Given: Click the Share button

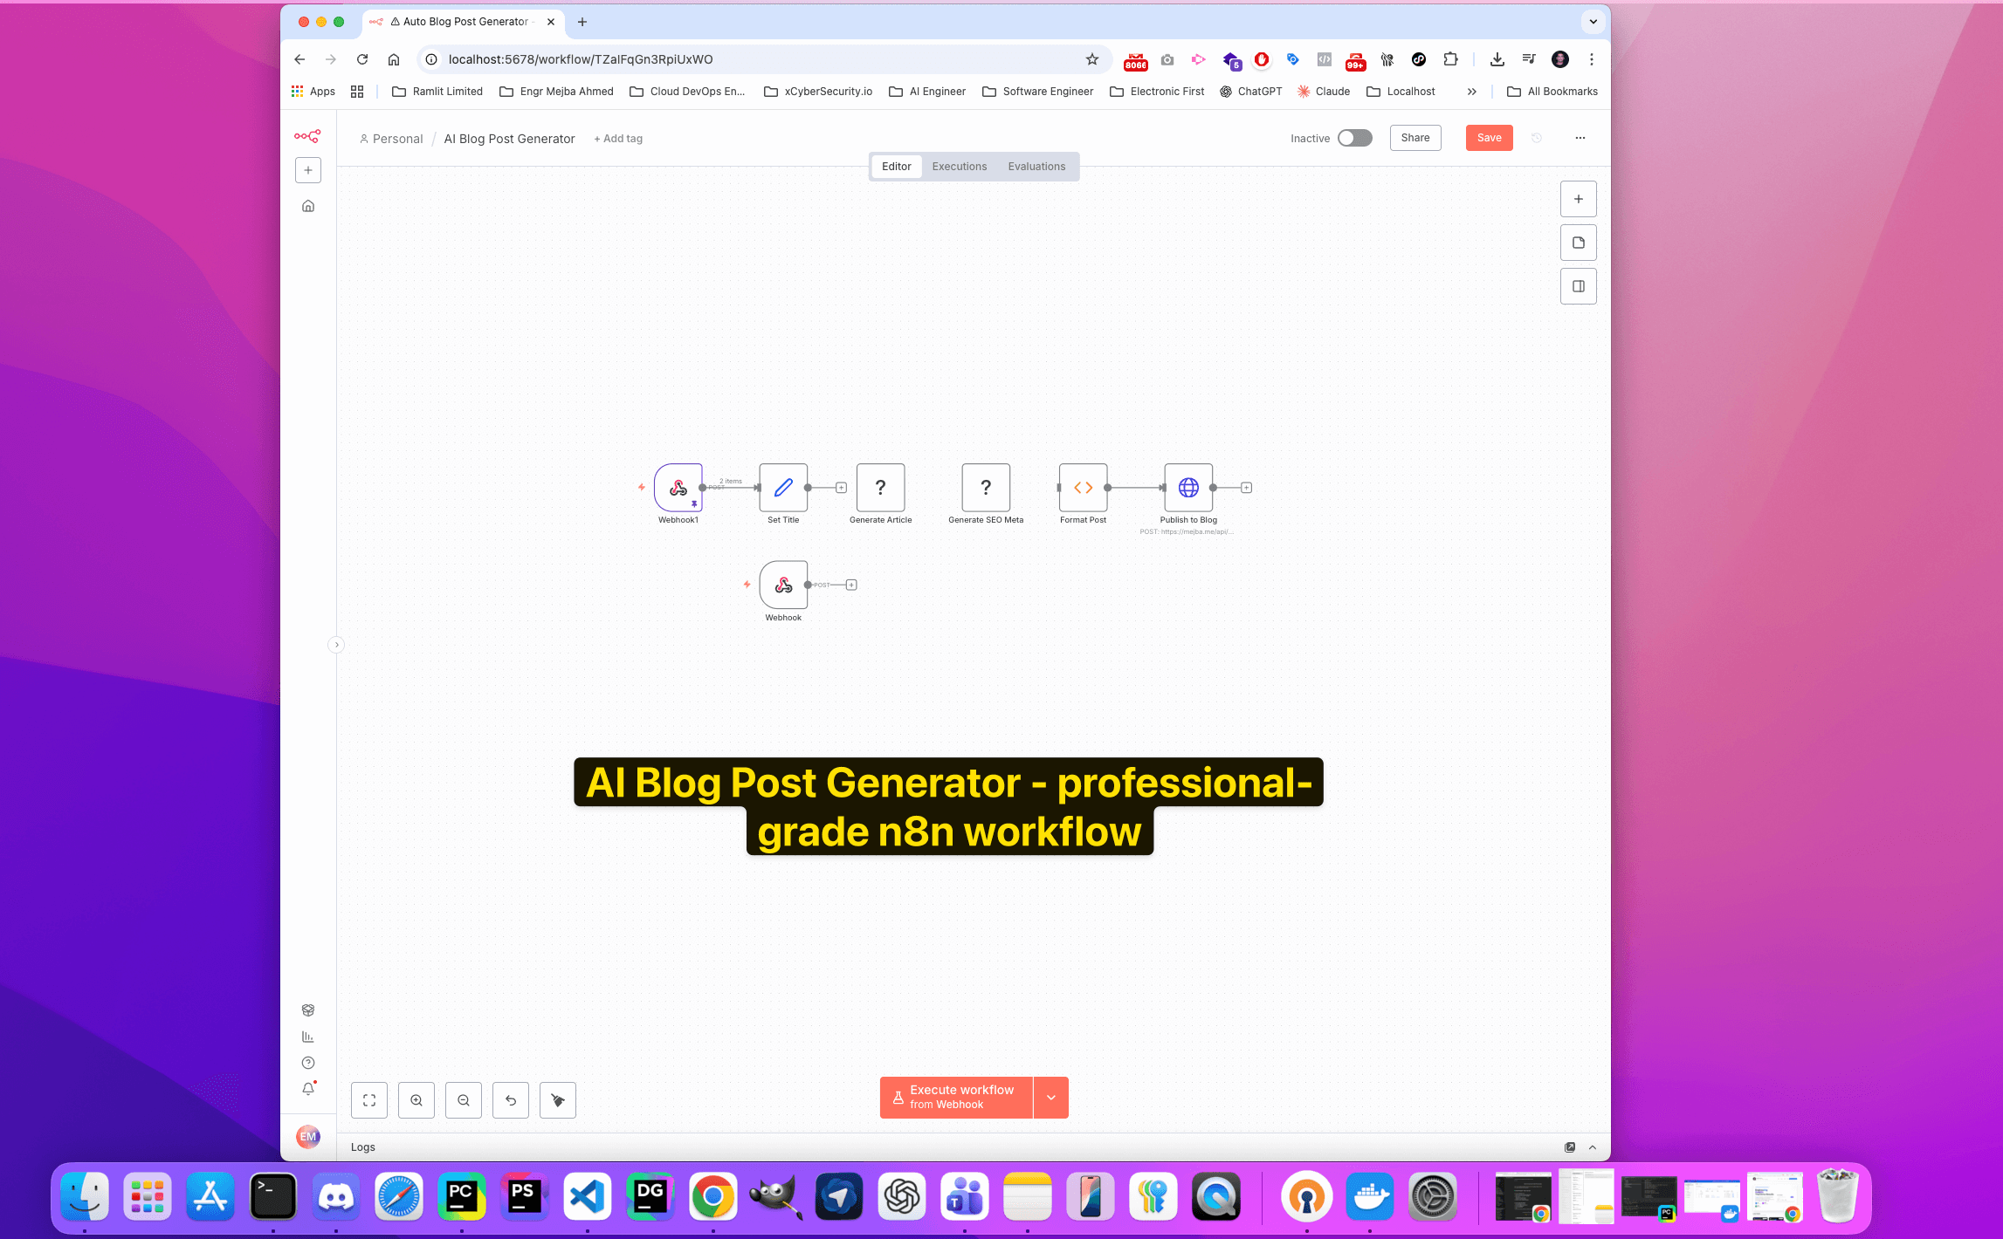Looking at the screenshot, I should [1414, 138].
